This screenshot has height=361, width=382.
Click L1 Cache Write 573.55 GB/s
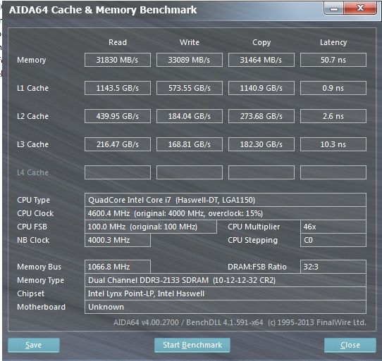[190, 88]
